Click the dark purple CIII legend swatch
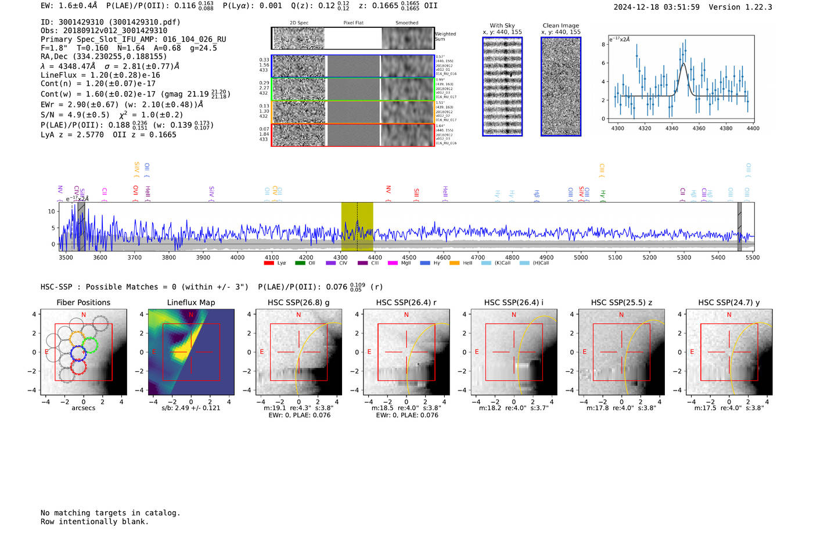813x553 pixels. pyautogui.click(x=363, y=263)
